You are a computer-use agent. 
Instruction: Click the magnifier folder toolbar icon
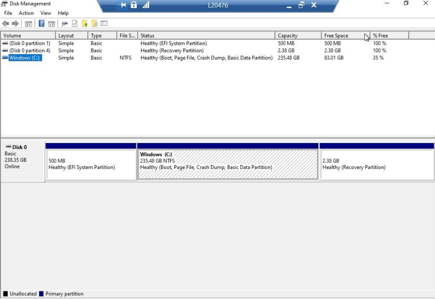click(x=94, y=24)
